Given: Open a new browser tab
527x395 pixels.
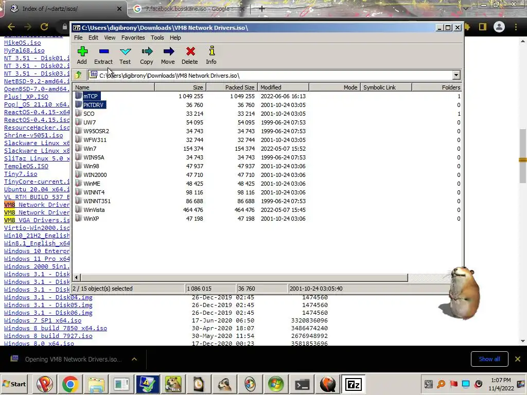Looking at the screenshot, I should tap(262, 9).
